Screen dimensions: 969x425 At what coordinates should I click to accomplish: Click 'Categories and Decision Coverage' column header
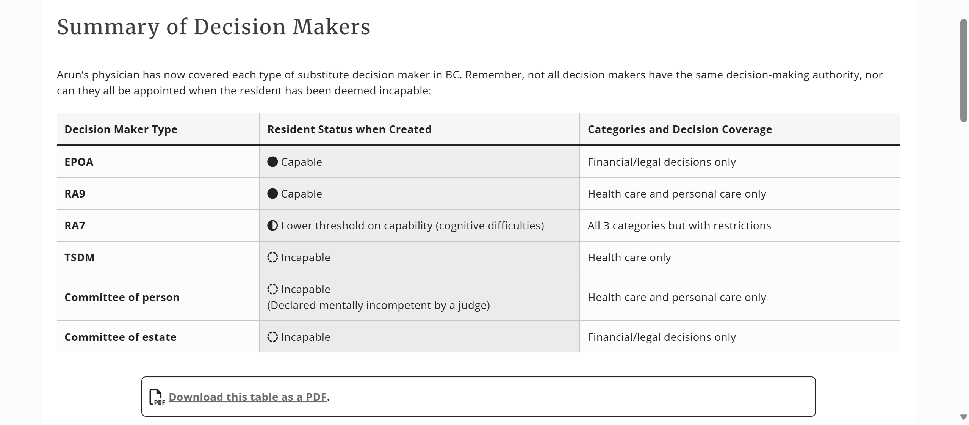[679, 129]
